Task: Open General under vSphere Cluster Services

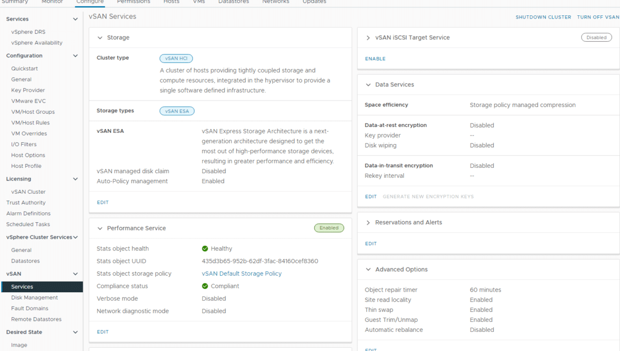Action: (x=21, y=250)
